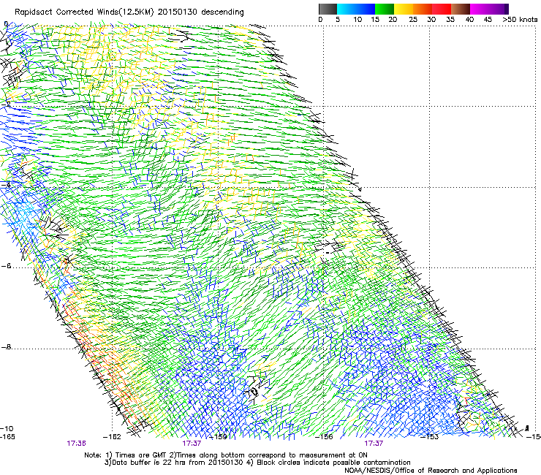Click the legend label '25'
Image resolution: width=541 pixels, height=475 pixels.
pyautogui.click(x=412, y=19)
